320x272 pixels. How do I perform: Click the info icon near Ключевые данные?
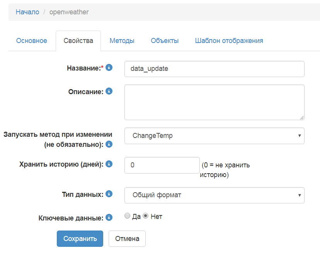click(109, 217)
